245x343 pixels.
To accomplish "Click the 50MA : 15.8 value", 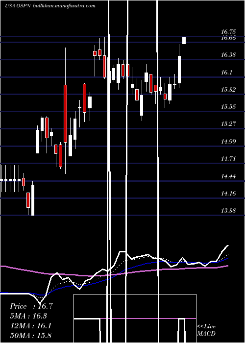I will (30, 335).
